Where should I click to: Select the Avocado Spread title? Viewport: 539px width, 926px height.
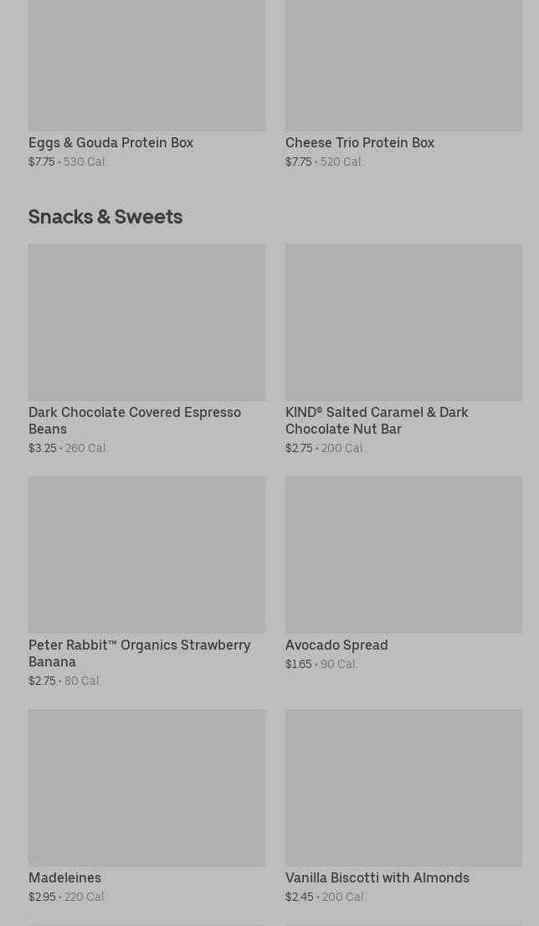click(x=336, y=646)
